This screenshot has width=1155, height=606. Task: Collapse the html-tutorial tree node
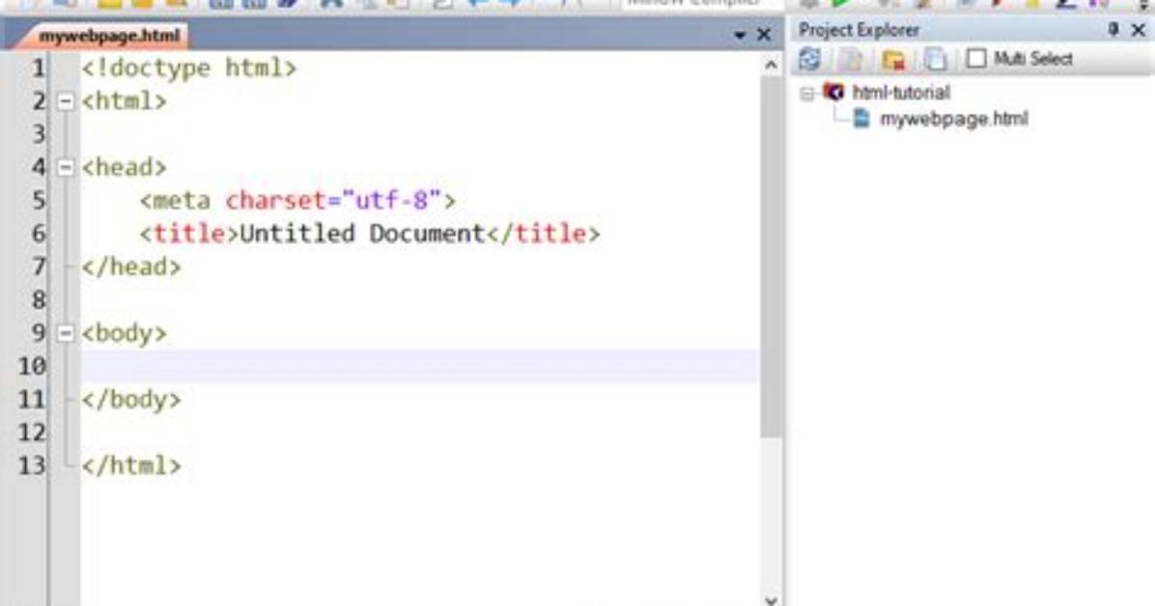[x=807, y=94]
